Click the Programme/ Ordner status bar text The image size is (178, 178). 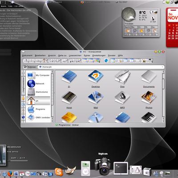[x=69, y=125]
